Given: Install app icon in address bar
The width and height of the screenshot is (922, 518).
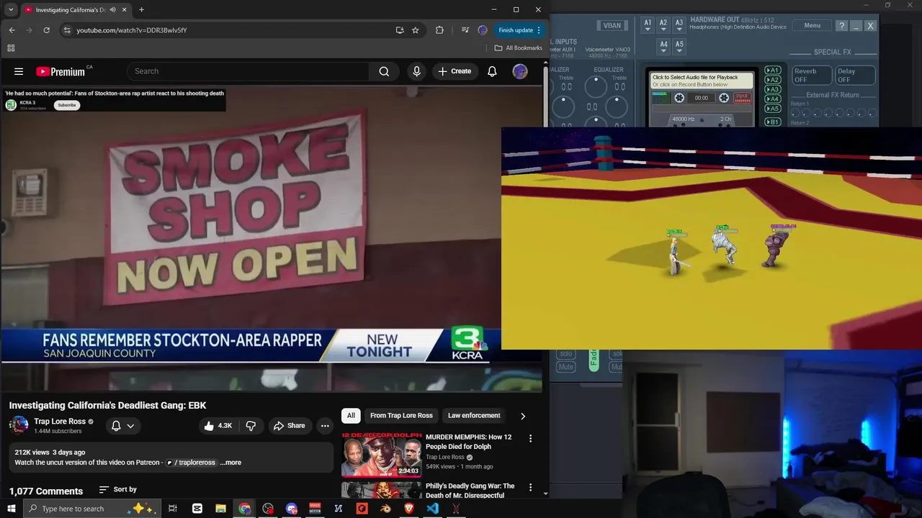Looking at the screenshot, I should [x=400, y=30].
